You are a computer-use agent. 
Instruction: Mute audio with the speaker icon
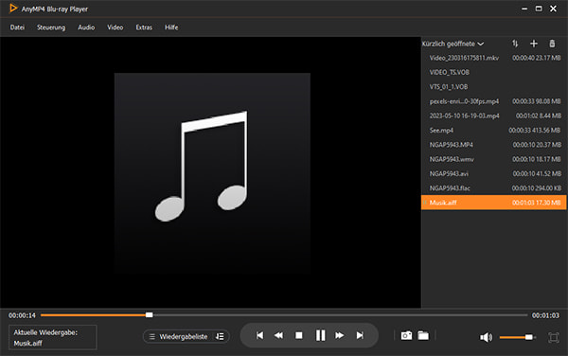[x=487, y=337]
